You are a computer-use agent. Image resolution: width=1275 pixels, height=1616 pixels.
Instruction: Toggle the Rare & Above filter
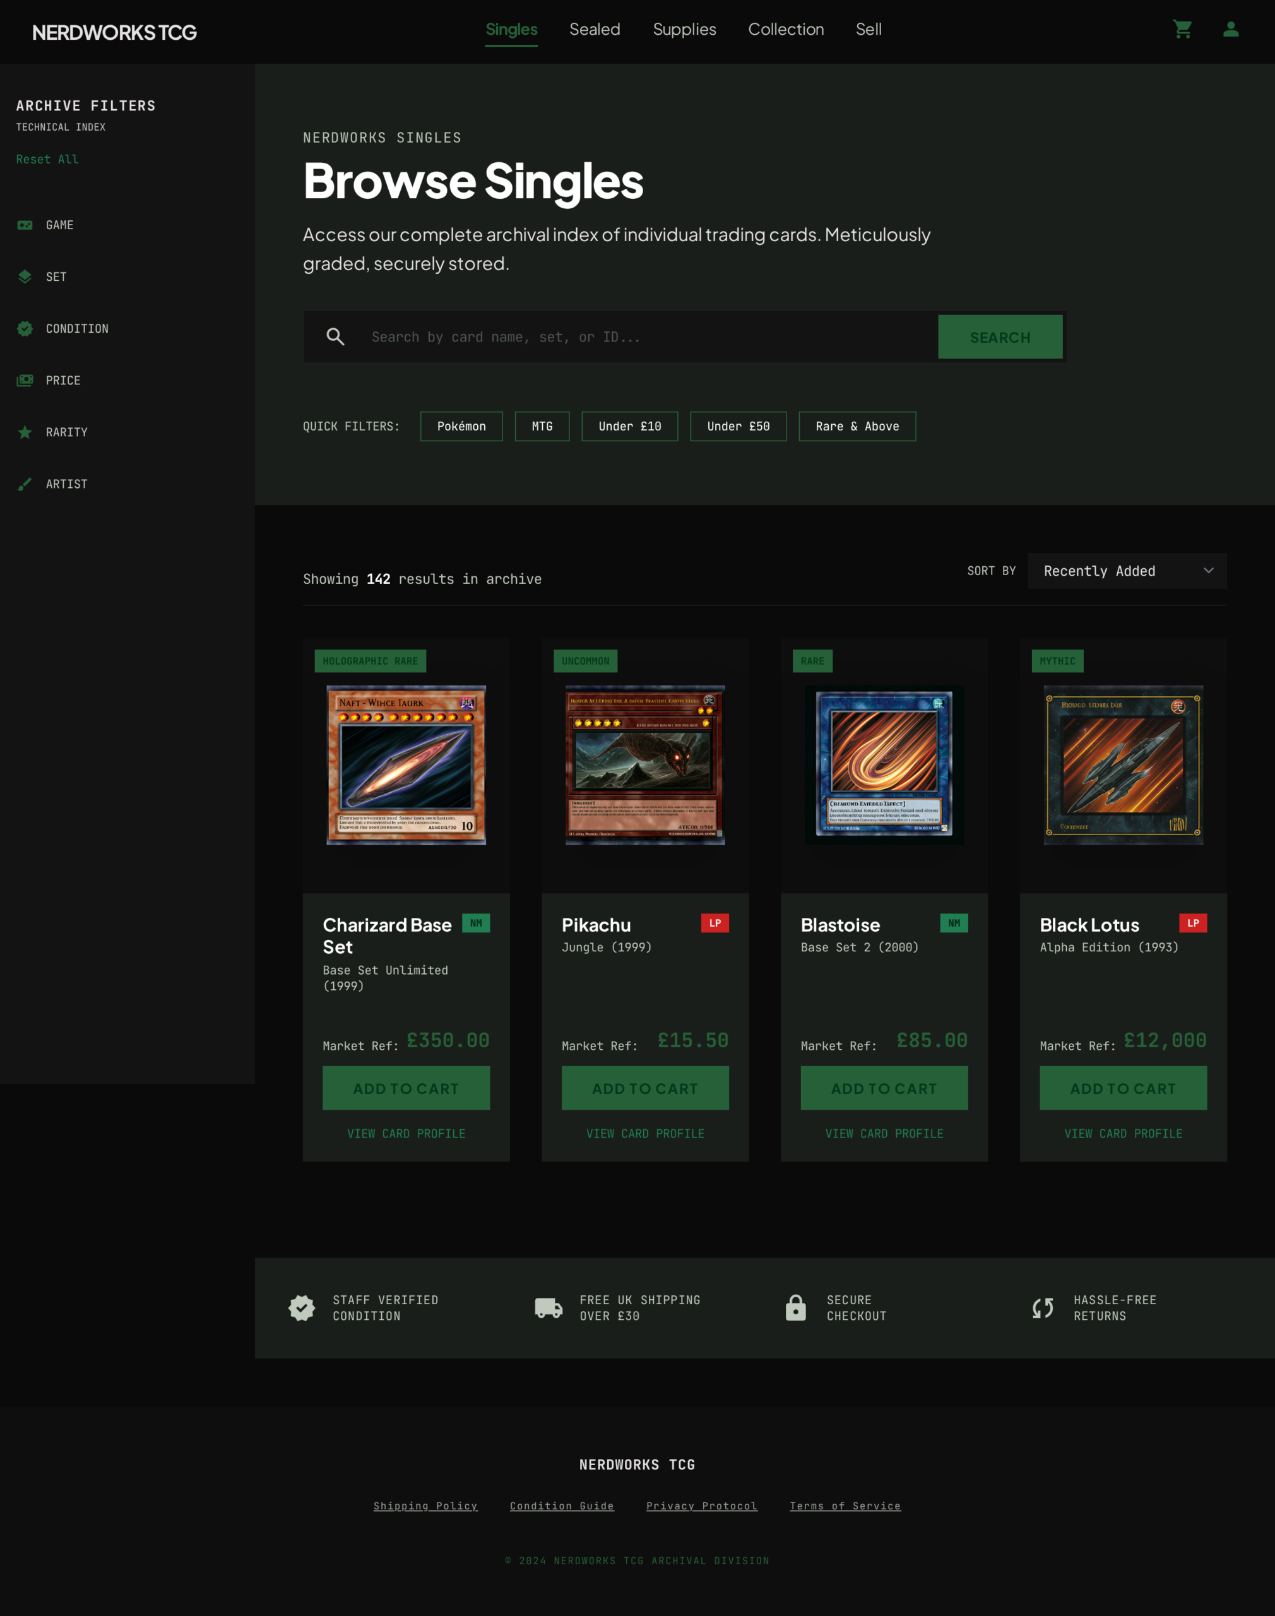click(x=857, y=426)
